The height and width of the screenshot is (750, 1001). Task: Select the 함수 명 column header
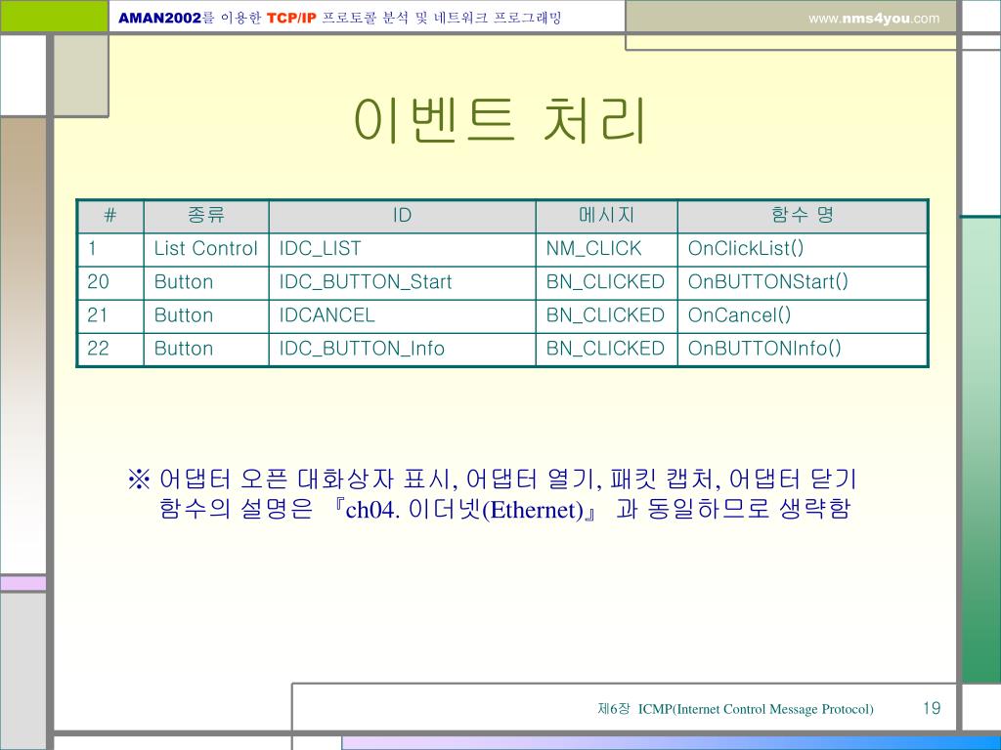click(803, 216)
